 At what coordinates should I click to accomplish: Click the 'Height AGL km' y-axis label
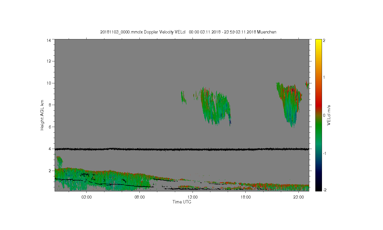[42, 115]
